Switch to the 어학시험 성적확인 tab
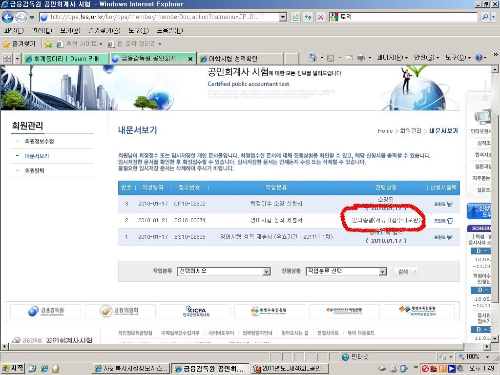Viewport: 500px width, 375px height. [240, 59]
